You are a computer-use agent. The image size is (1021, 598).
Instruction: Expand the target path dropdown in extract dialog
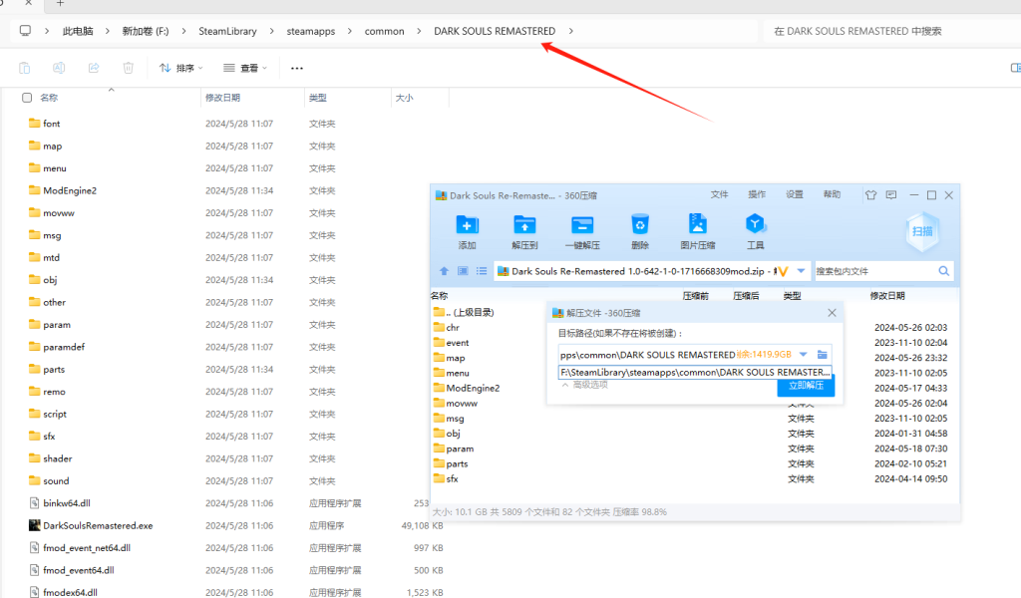coord(804,355)
